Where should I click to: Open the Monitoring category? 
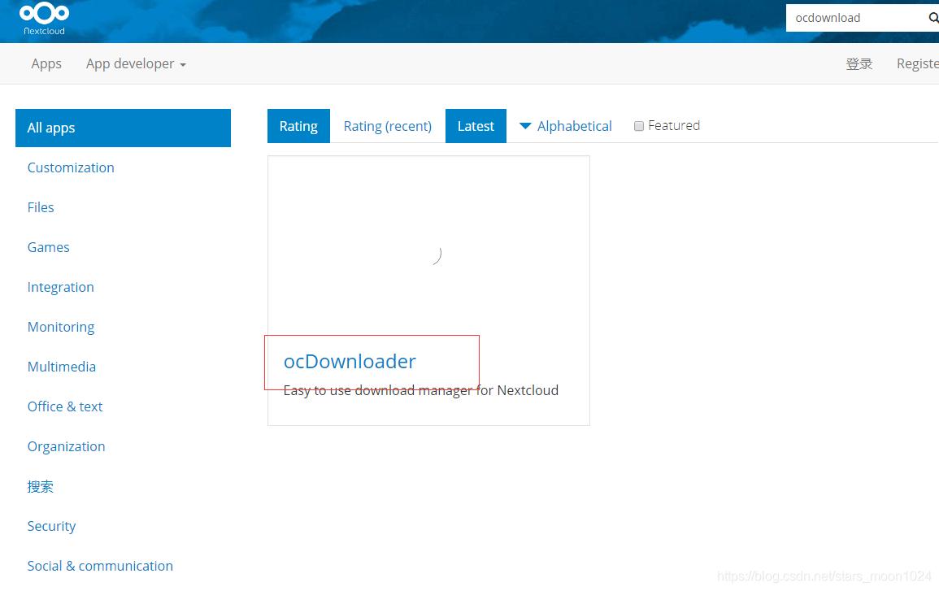(x=61, y=327)
